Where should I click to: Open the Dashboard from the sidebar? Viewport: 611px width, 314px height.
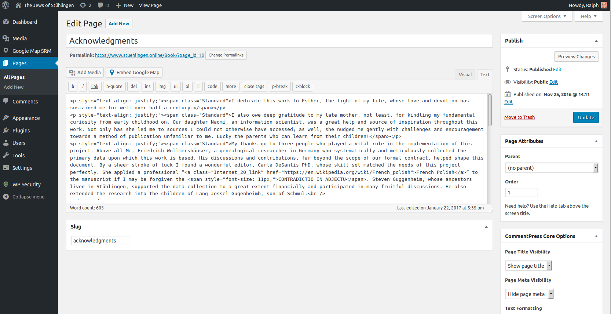click(25, 22)
